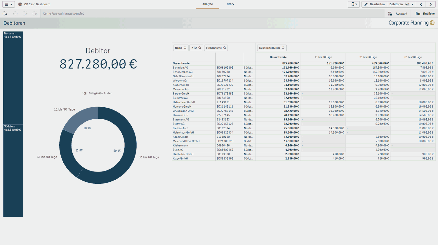Click the 61 bis 90 Tage column header
This screenshot has width=438, height=245.
[x=413, y=57]
